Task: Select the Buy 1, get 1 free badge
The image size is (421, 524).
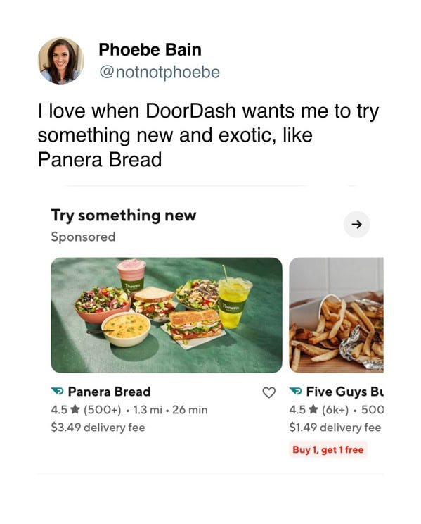Action: (x=328, y=449)
